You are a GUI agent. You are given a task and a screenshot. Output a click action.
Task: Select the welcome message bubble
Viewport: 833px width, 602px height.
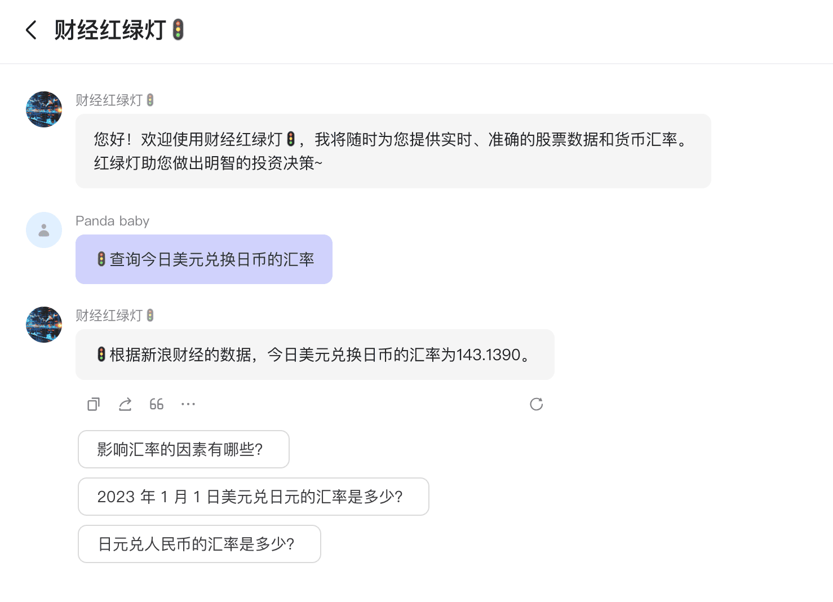393,151
